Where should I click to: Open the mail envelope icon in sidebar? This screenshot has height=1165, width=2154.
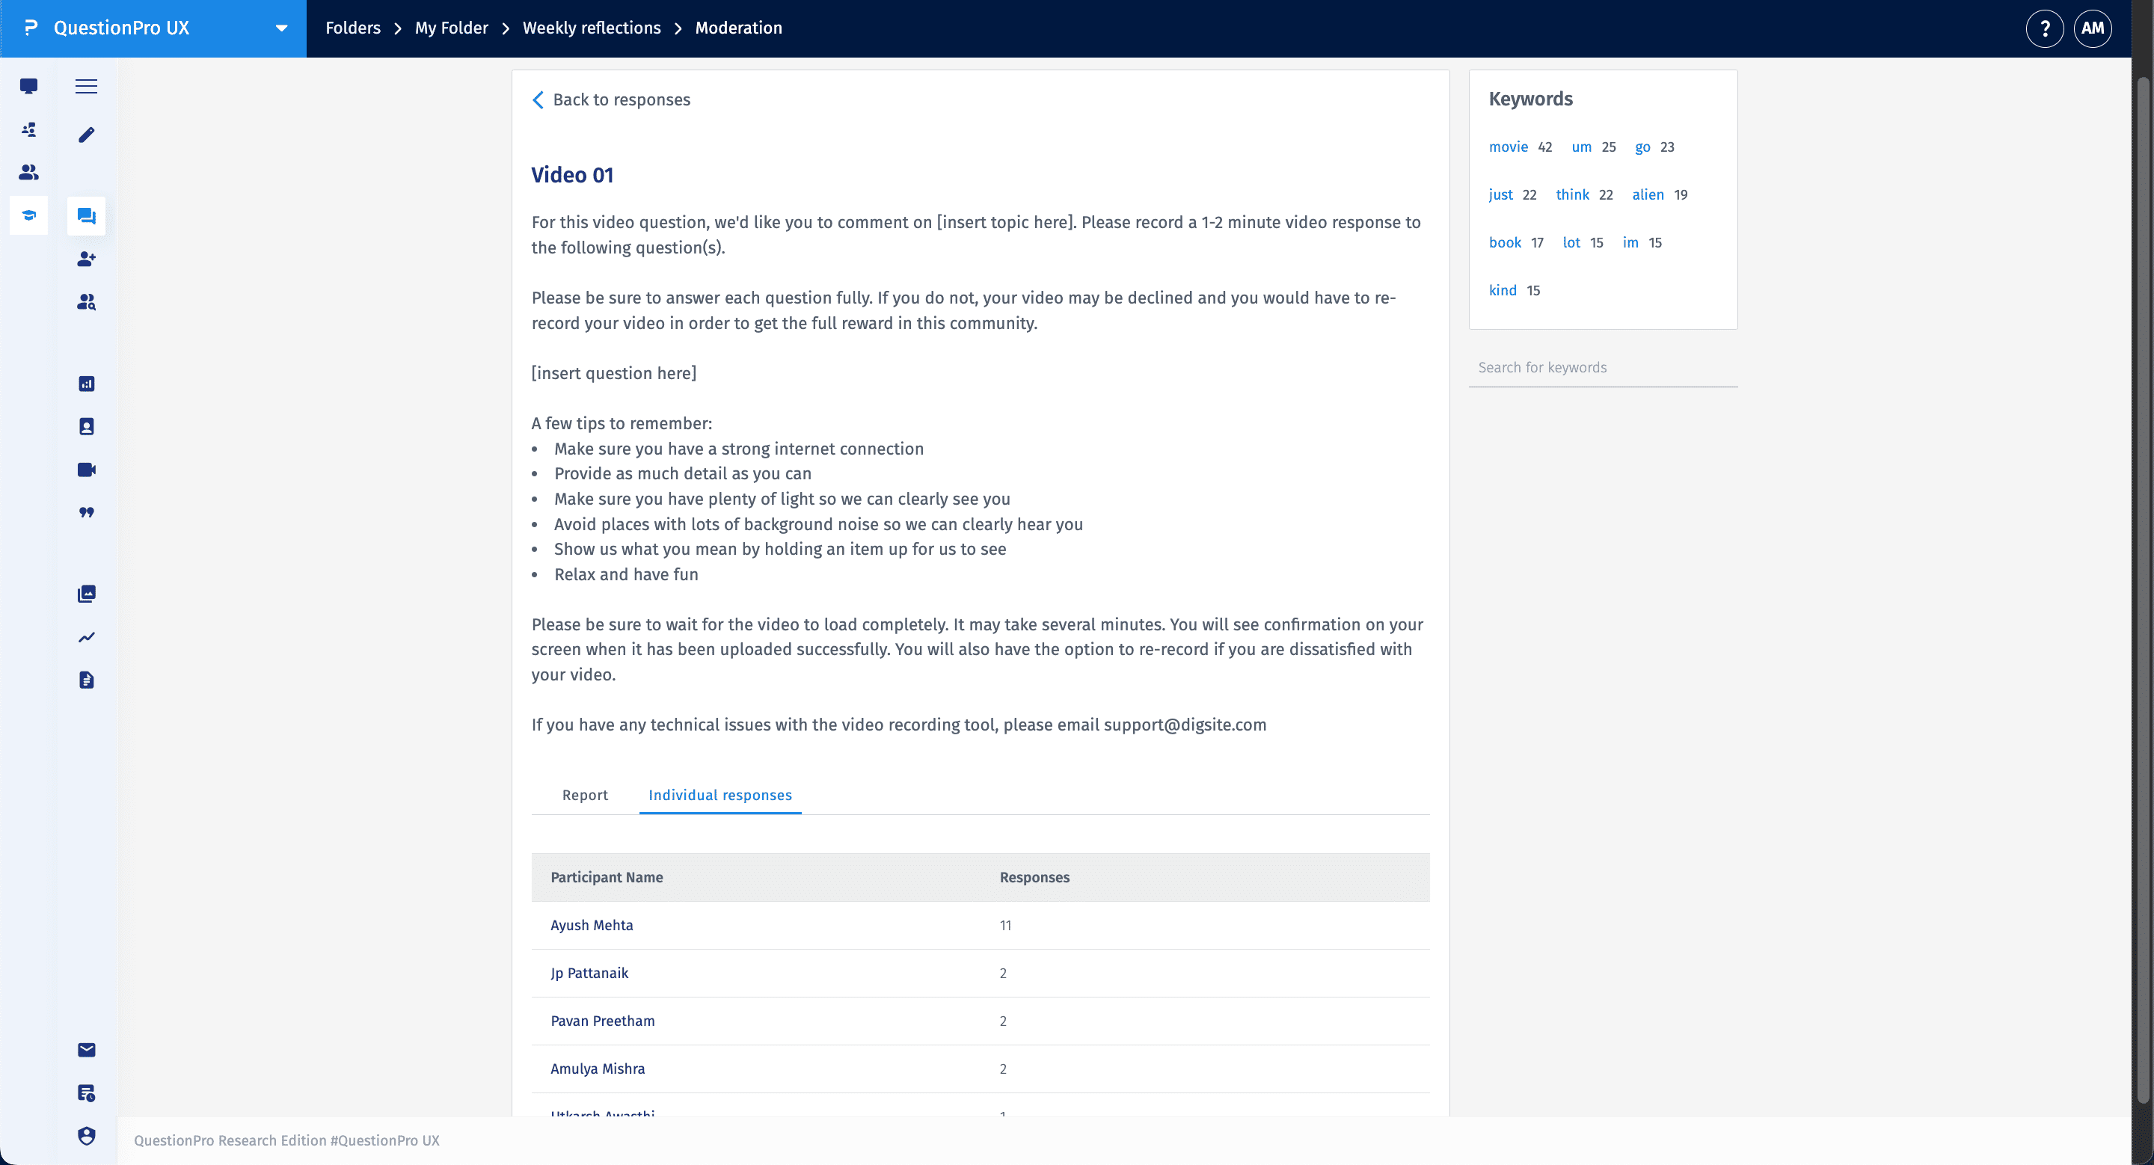tap(85, 1050)
